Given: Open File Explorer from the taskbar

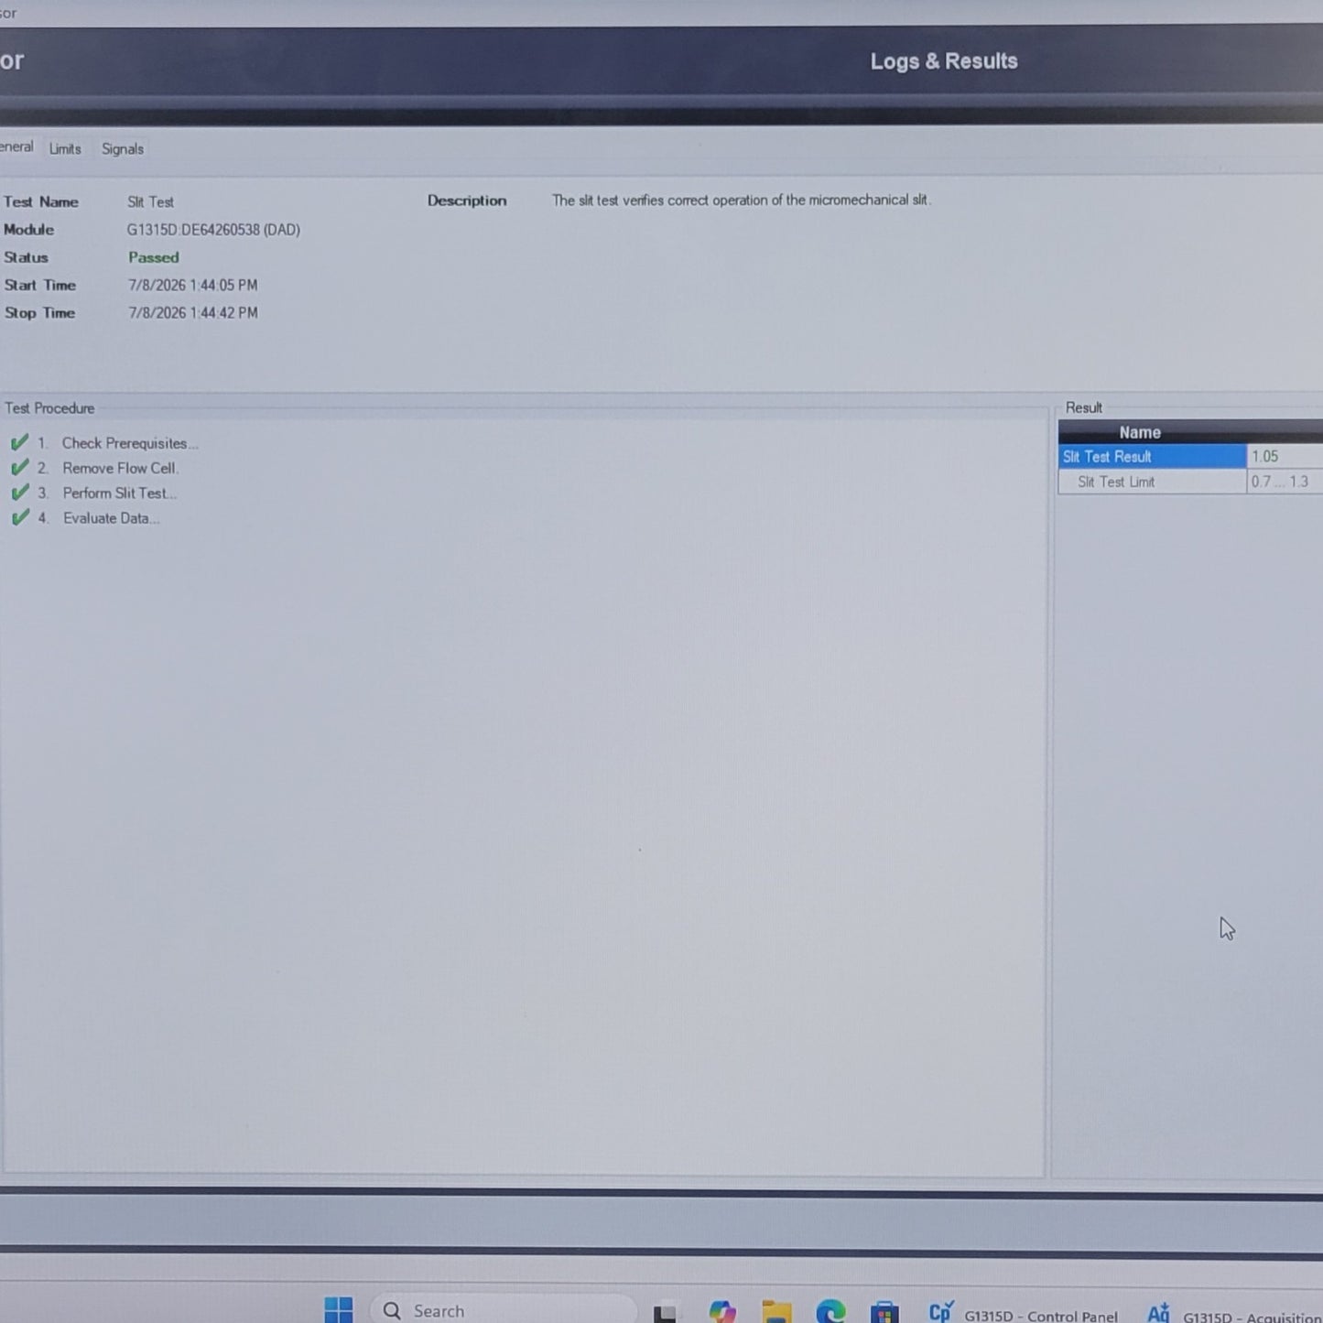Looking at the screenshot, I should point(776,1312).
